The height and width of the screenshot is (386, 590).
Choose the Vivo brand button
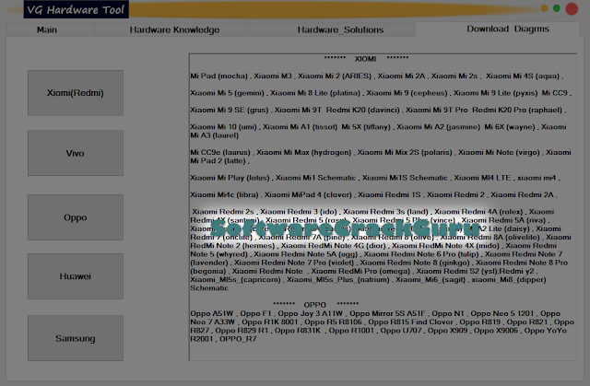coord(76,153)
